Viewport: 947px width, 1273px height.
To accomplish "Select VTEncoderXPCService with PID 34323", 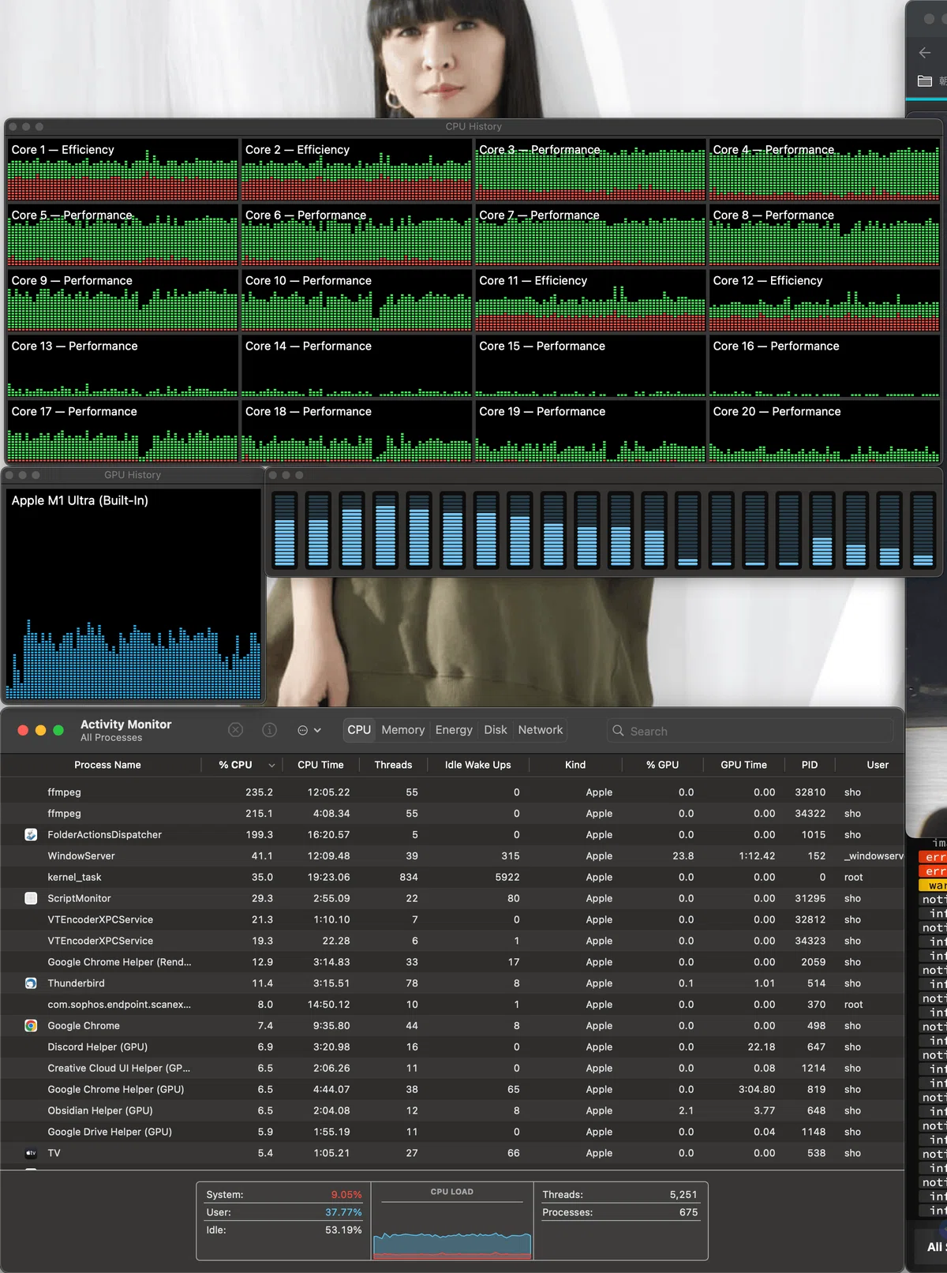I will coord(452,941).
